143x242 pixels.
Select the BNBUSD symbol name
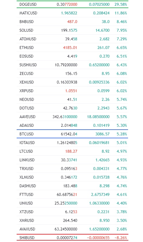26,22
